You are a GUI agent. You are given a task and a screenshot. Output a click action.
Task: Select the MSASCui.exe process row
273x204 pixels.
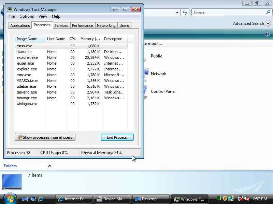pyautogui.click(x=71, y=81)
